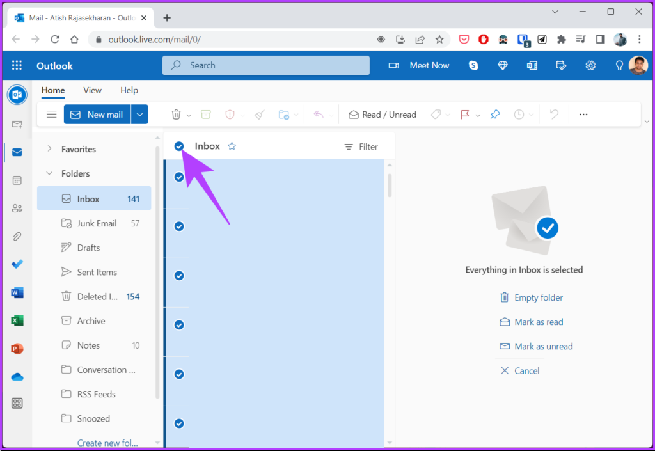Click Read / Unread toolbar button

tap(383, 115)
